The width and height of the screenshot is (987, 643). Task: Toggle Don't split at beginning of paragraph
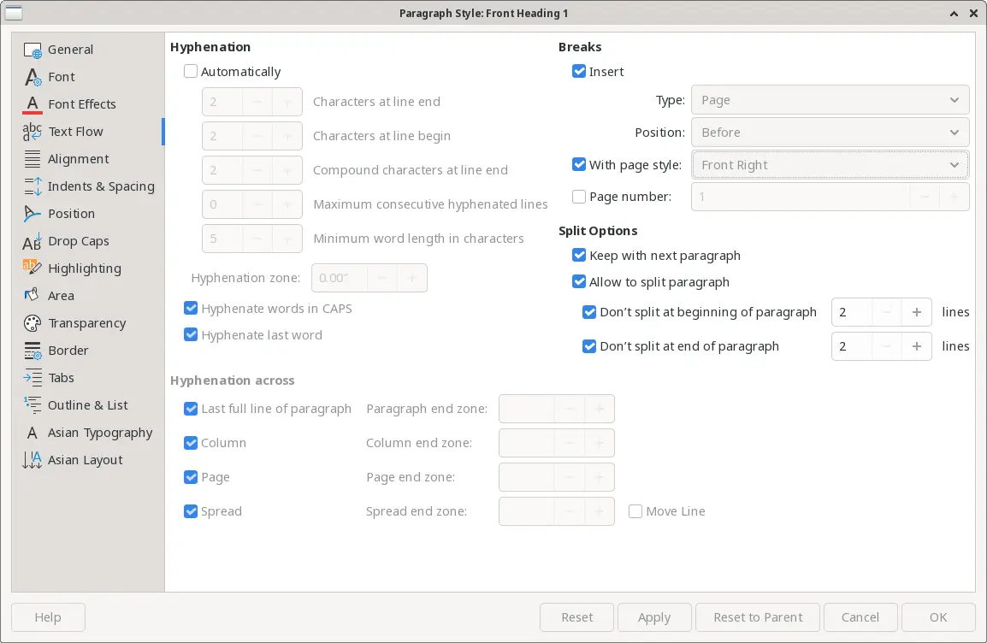589,312
